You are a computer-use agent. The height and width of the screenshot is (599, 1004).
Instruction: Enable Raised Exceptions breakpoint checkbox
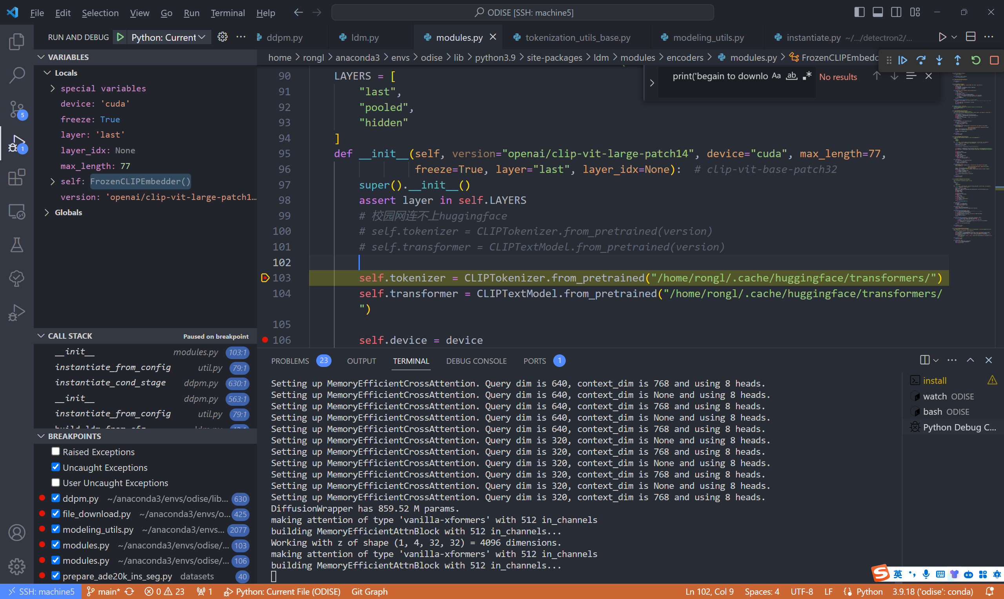pyautogui.click(x=56, y=451)
